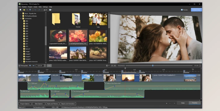Select the strawberries bowl thumbnail
The width and height of the screenshot is (220, 111).
[58, 36]
